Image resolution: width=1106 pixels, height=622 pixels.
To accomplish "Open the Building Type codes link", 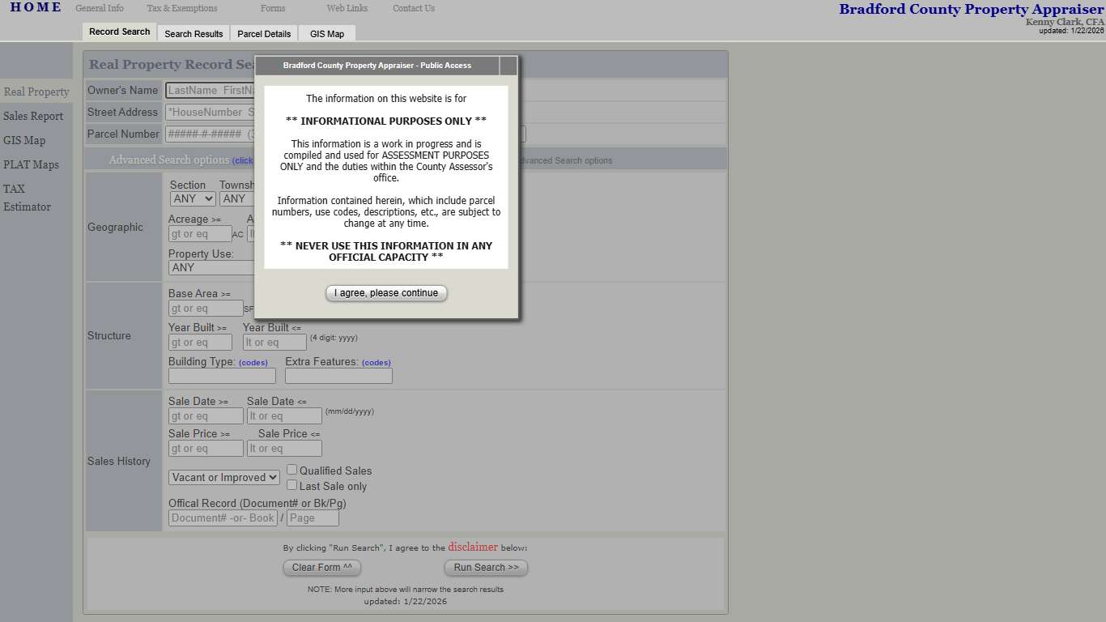I will pos(253,363).
